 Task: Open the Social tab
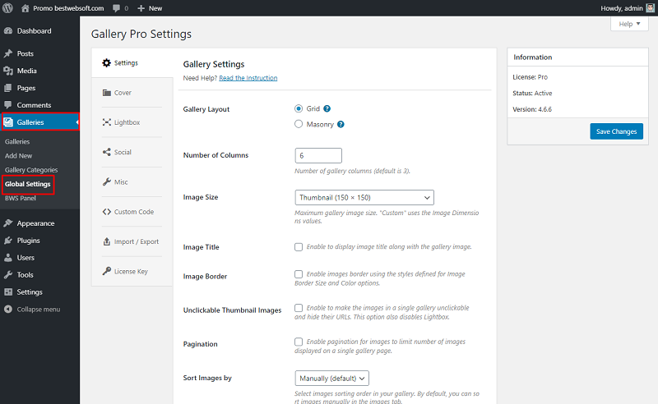(x=132, y=152)
